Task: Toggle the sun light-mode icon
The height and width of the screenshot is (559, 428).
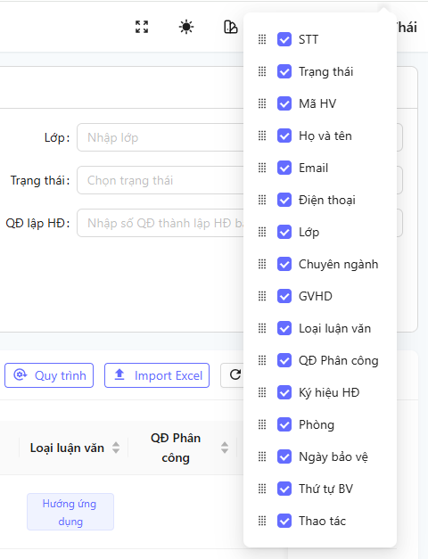Action: 186,27
